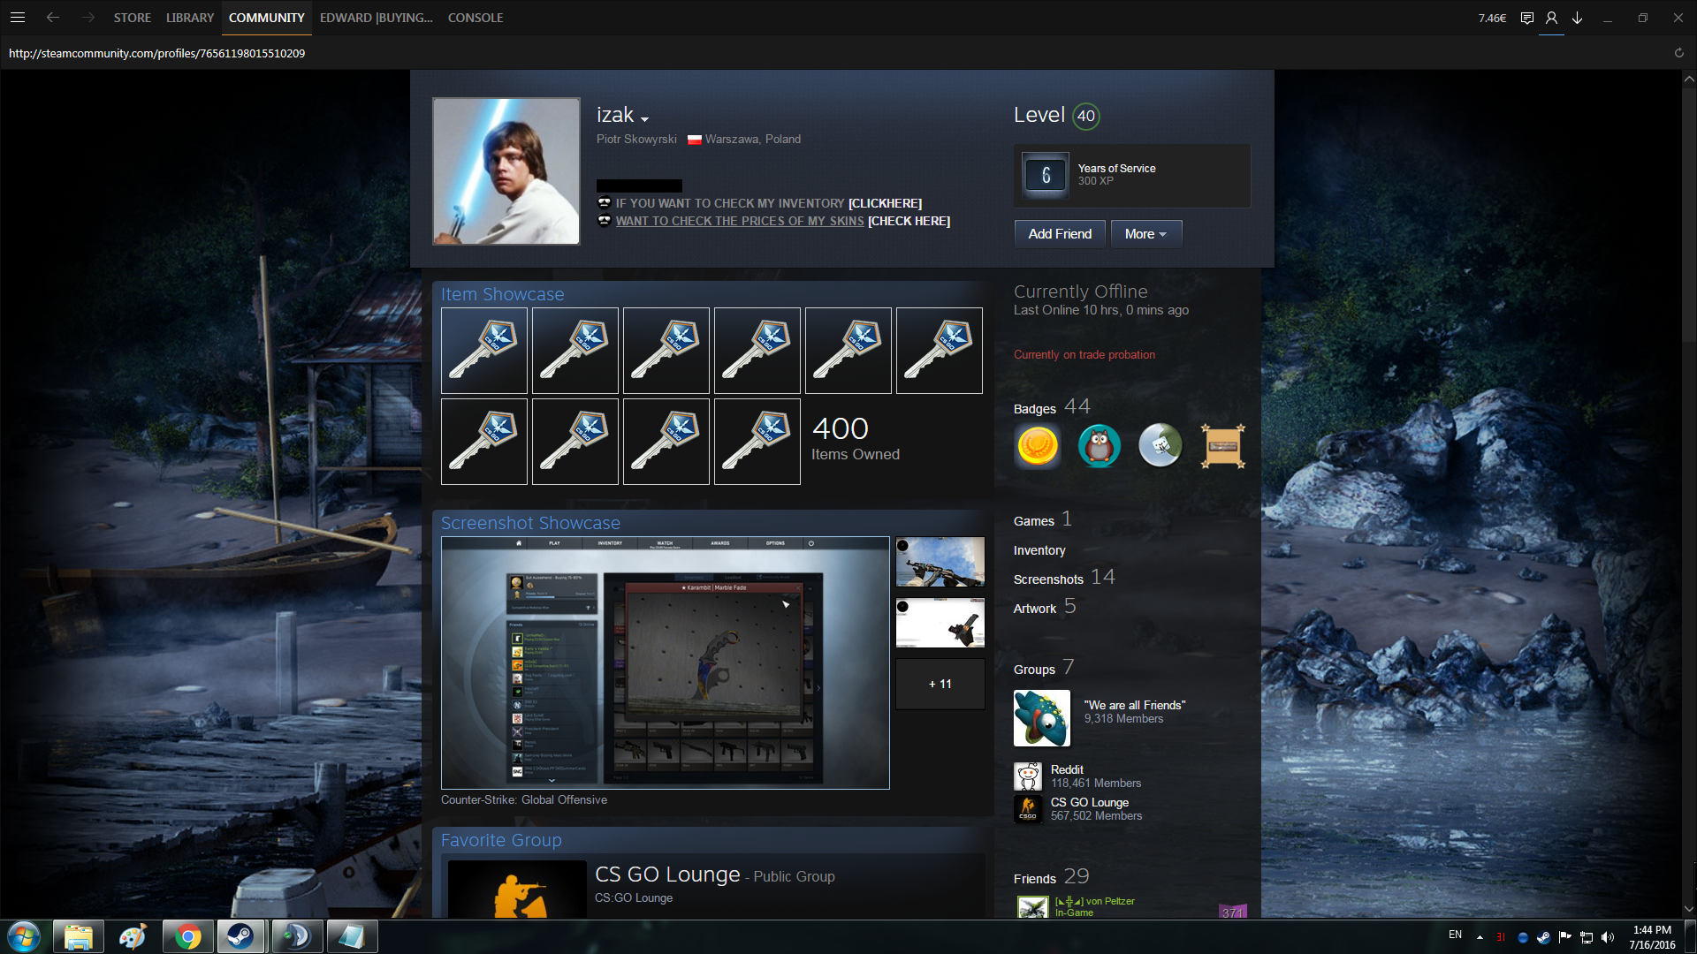Launch Chrome from the taskbar

186,936
